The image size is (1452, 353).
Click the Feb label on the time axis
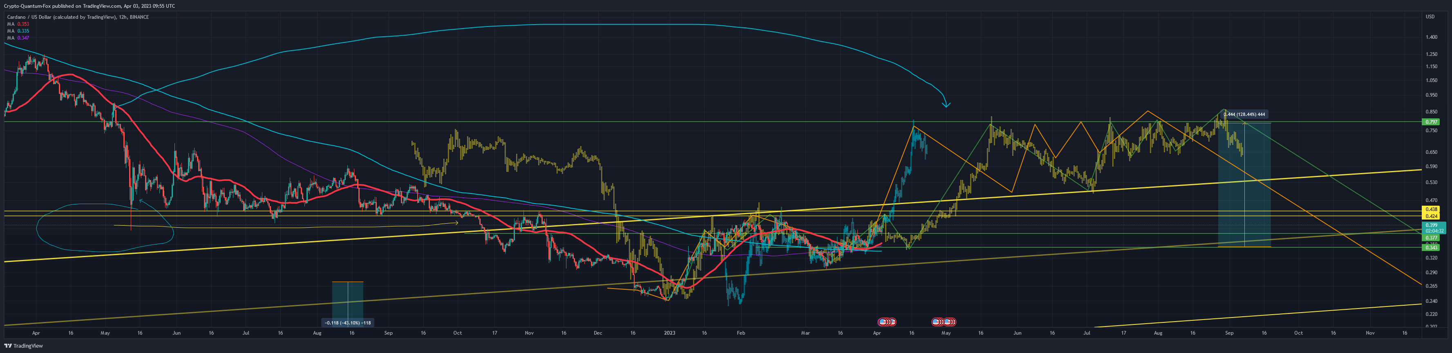point(741,333)
